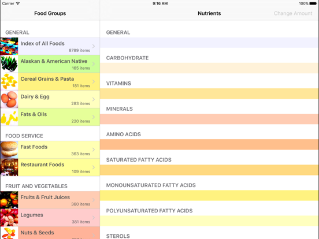Tap the Dairy & Egg eggs image
This screenshot has height=239, width=319.
(x=9, y=99)
